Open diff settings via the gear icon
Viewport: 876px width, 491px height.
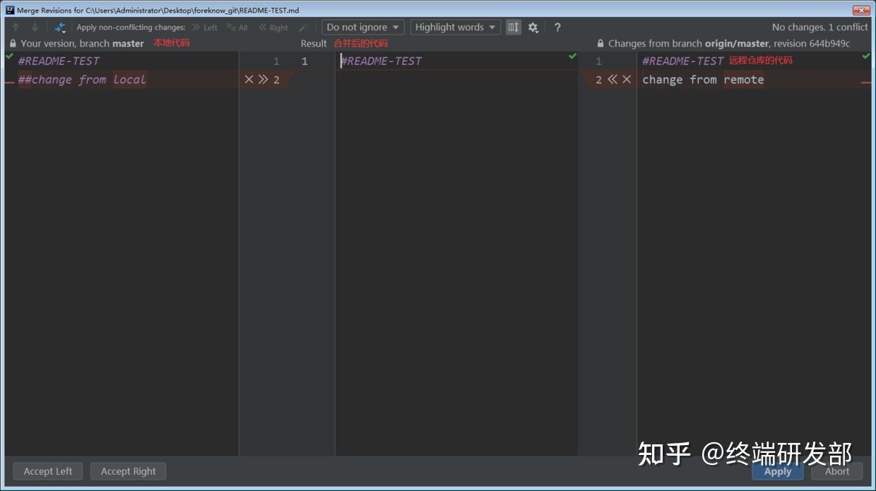pos(533,27)
